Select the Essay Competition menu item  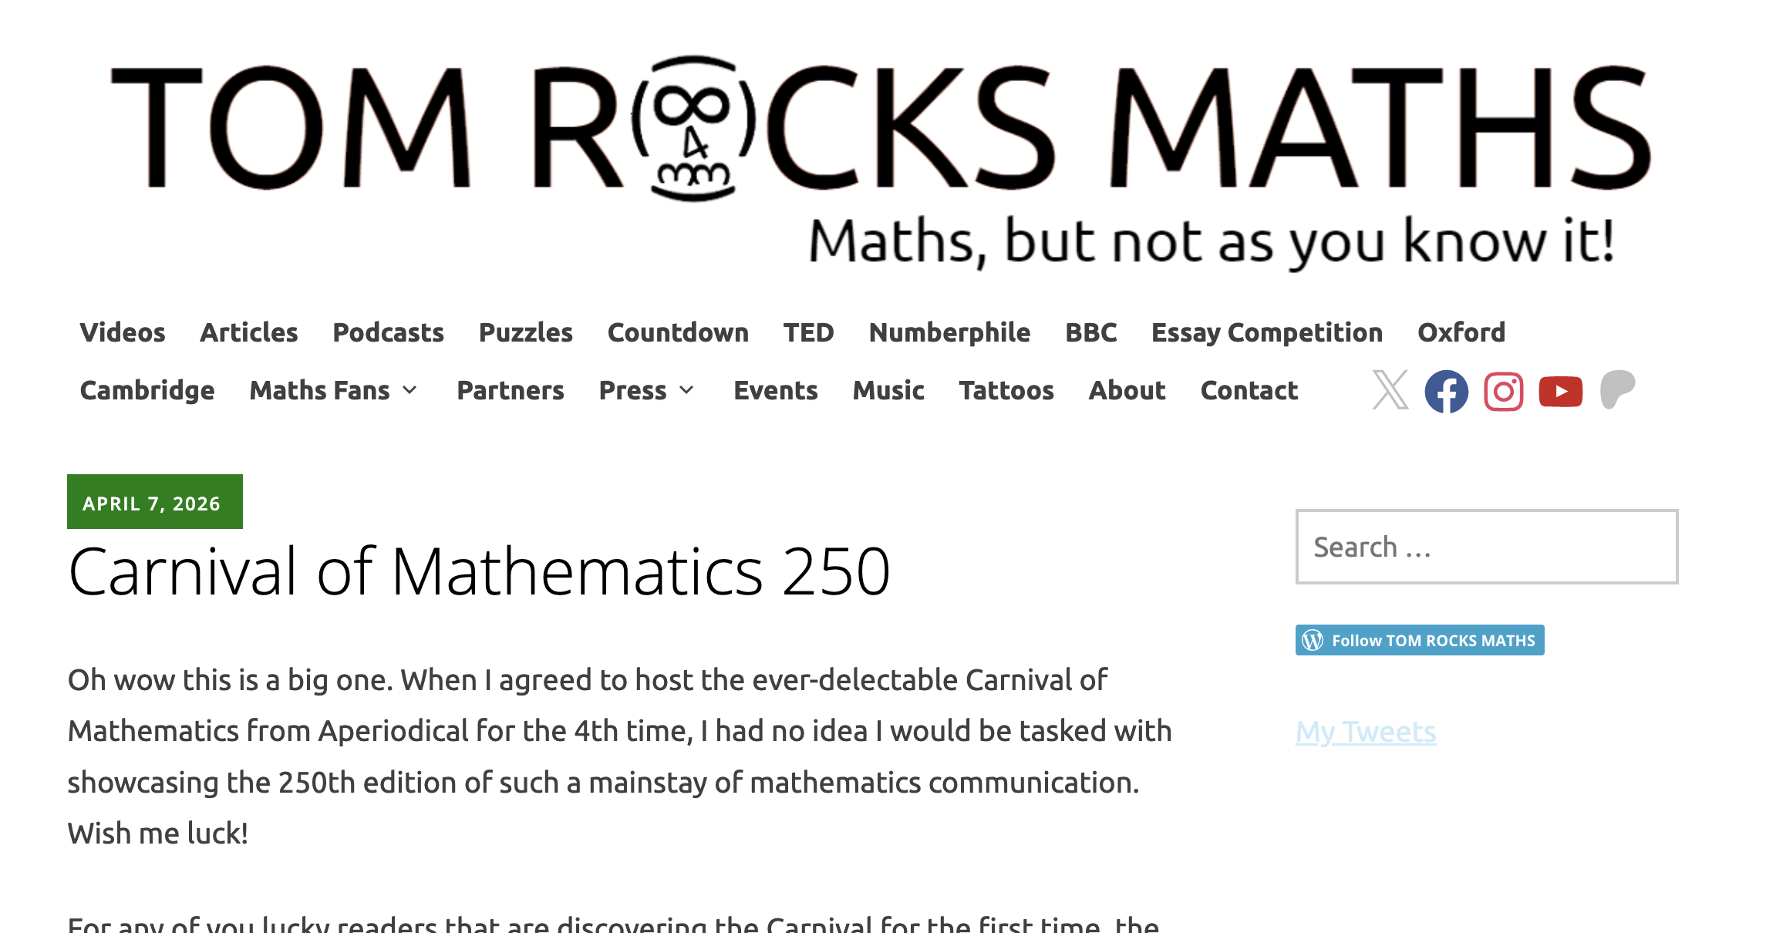click(1266, 332)
